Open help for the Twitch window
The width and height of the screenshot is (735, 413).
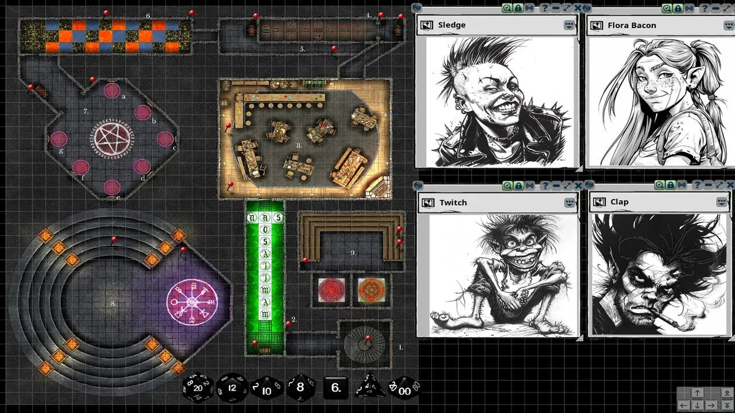[545, 186]
